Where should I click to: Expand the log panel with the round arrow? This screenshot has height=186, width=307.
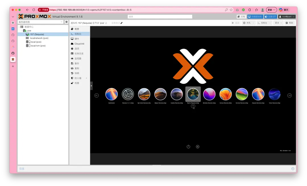[x=293, y=169]
